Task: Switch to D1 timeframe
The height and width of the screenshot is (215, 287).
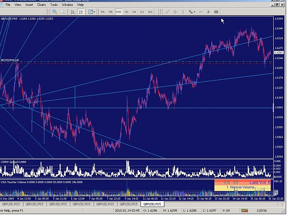Action: pyautogui.click(x=142, y=12)
